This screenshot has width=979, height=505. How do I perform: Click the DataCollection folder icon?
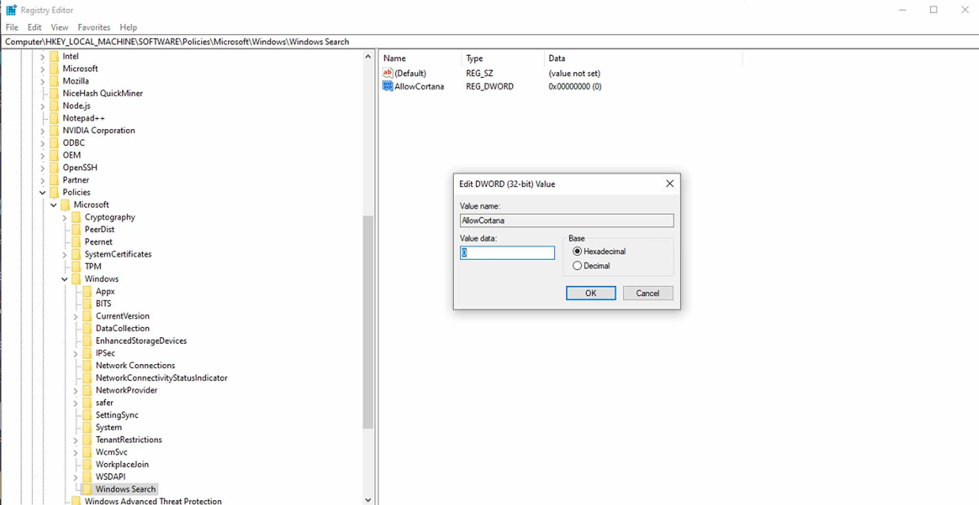coord(87,328)
